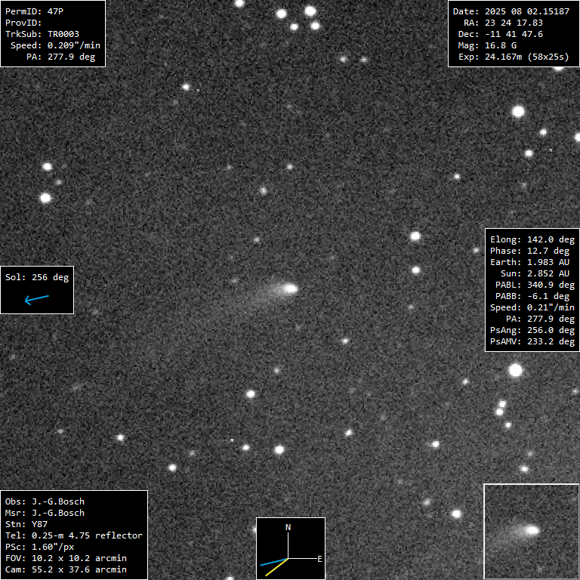The image size is (580, 580).
Task: Click 'Sol: 256 deg' label
Action: coord(37,277)
